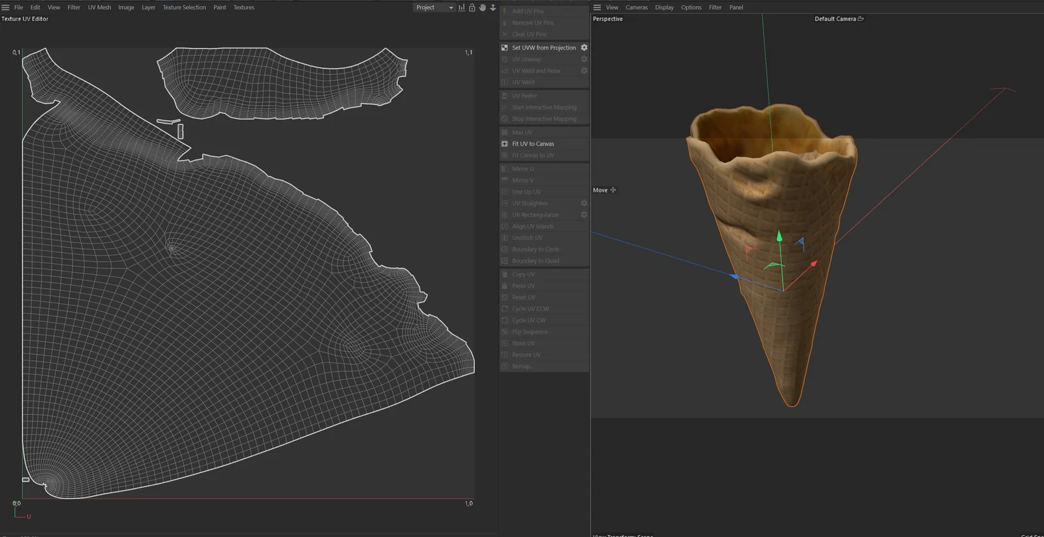Click the Default Camera icon in viewport
The height and width of the screenshot is (537, 1044).
[861, 18]
